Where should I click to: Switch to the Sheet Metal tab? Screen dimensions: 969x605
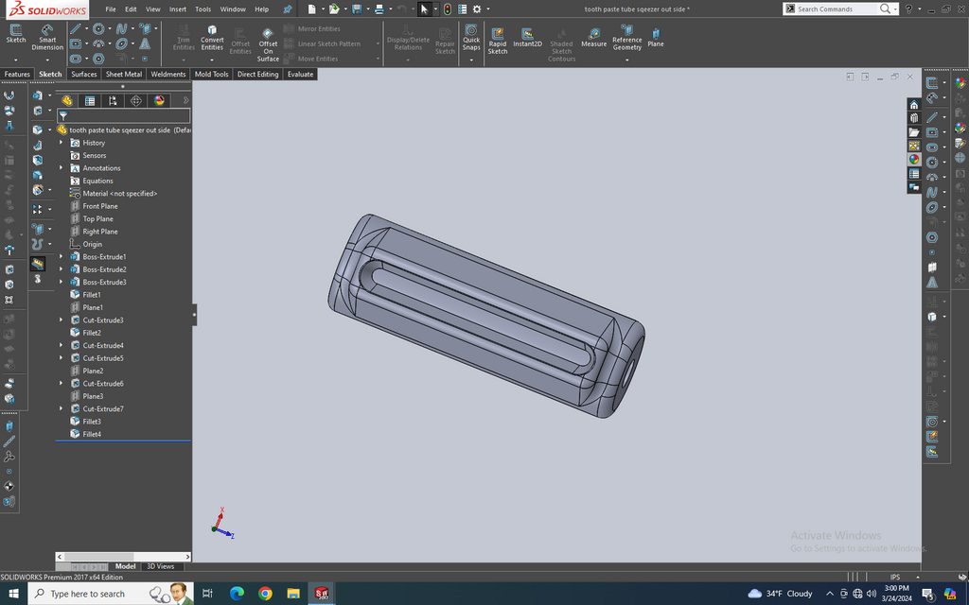[x=124, y=74]
